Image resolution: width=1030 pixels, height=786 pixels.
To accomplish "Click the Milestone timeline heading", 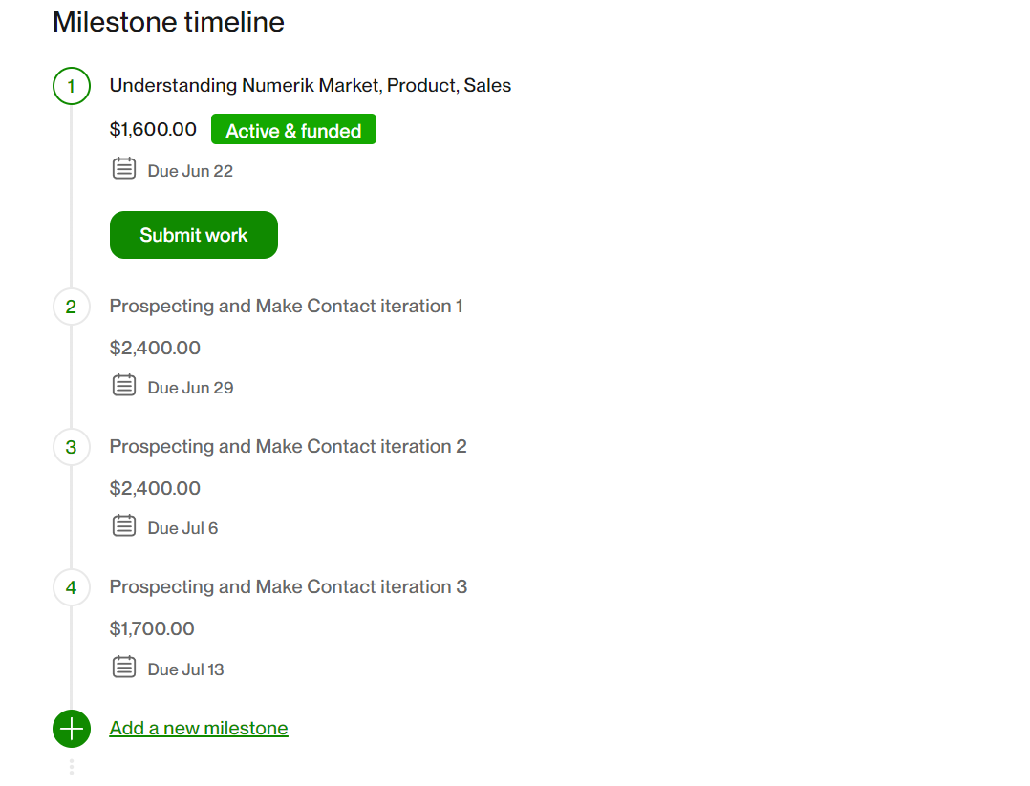I will point(168,22).
